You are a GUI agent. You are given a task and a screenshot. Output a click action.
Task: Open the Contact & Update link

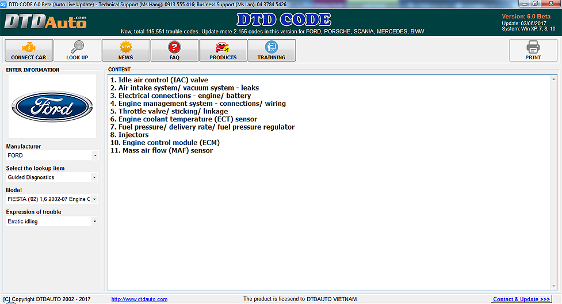pos(521,299)
